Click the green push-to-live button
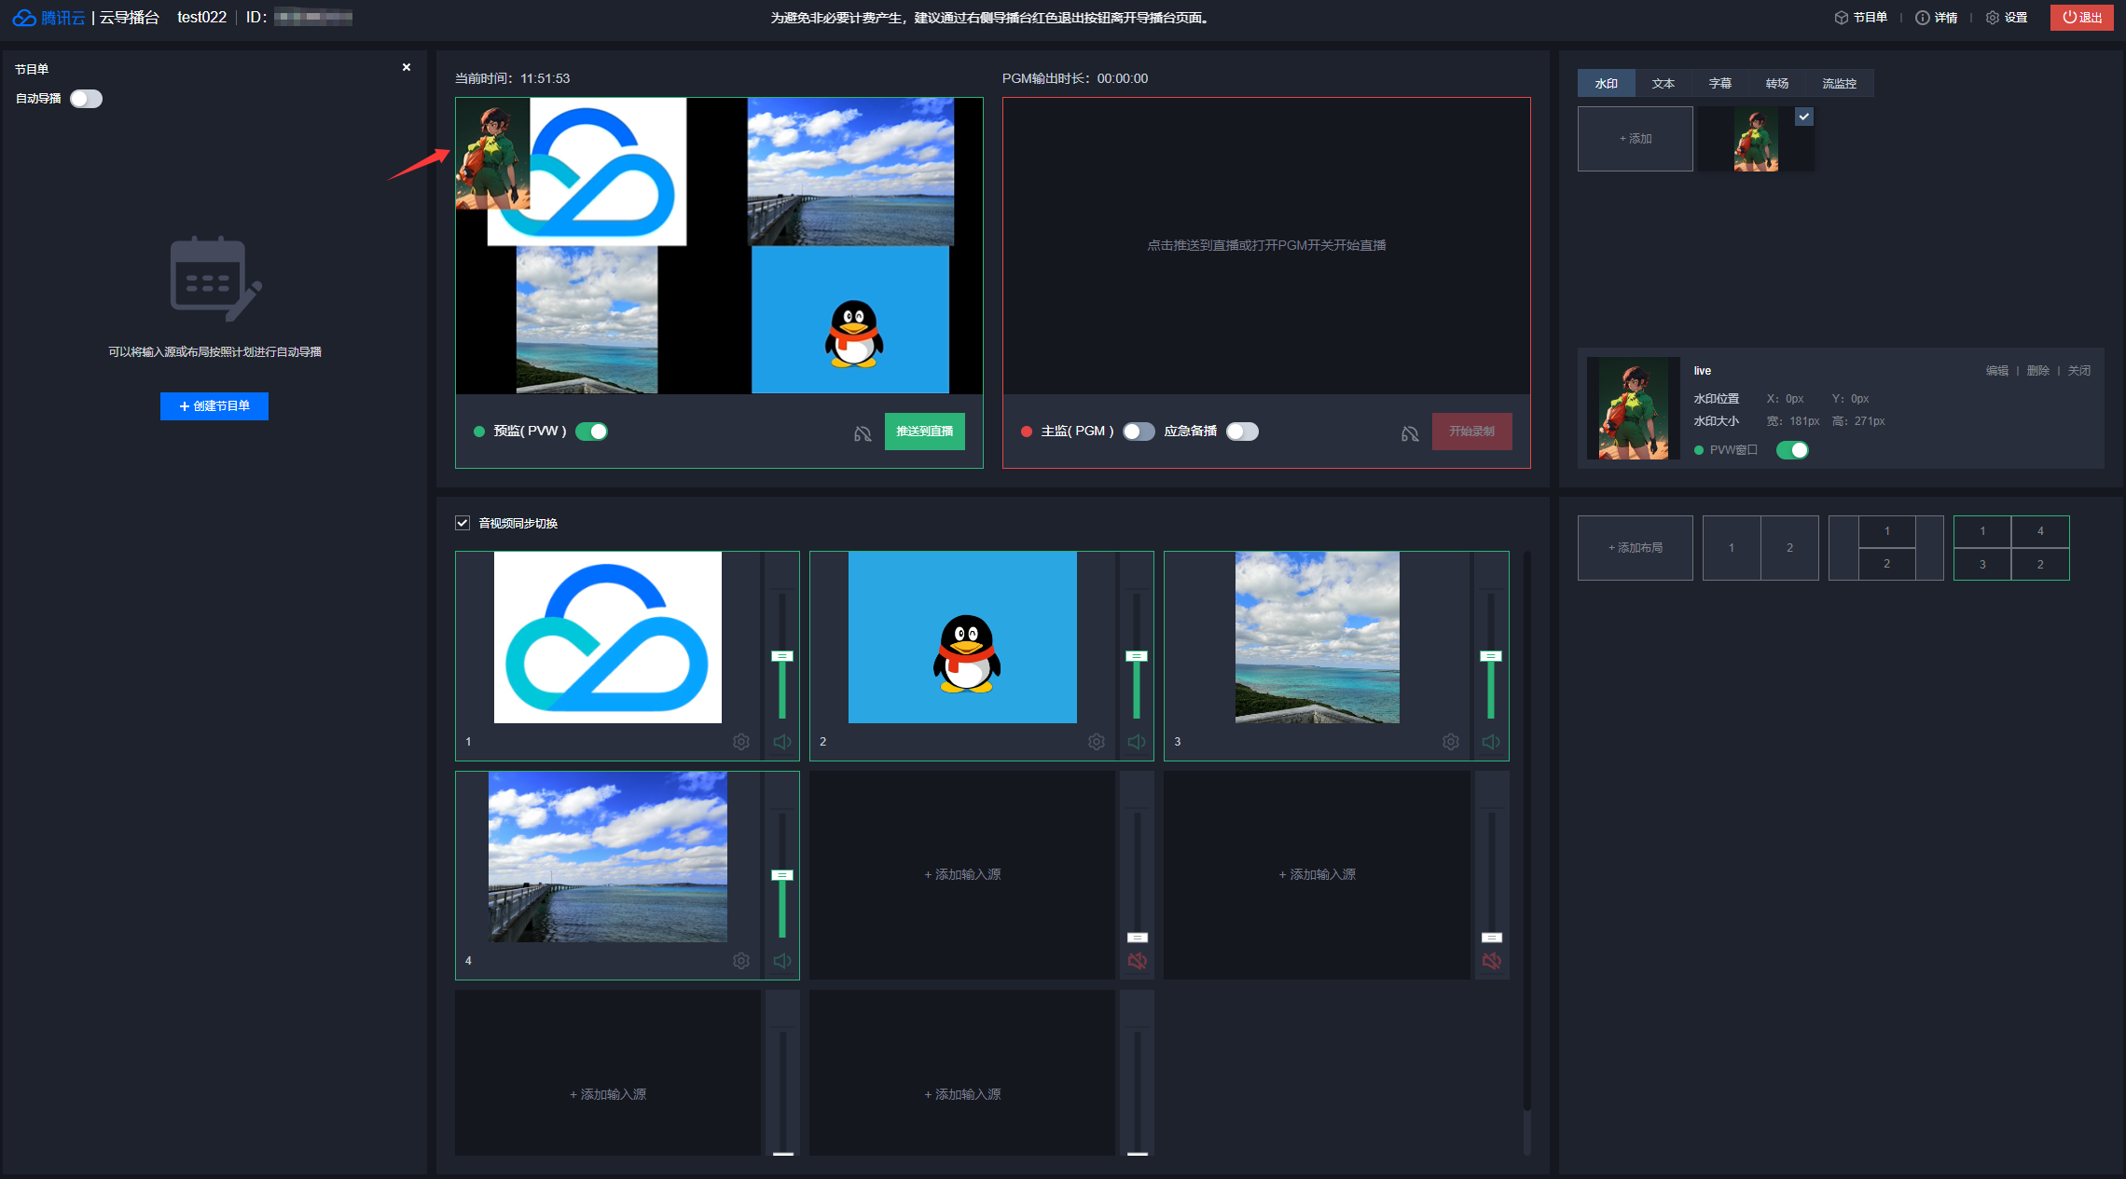Viewport: 2126px width, 1179px height. (x=924, y=432)
